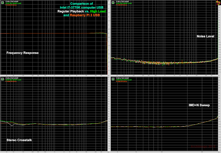The image size is (221, 153).
Task: Click the "Intel i7-3770K computer USB" title line
Action: (81, 8)
